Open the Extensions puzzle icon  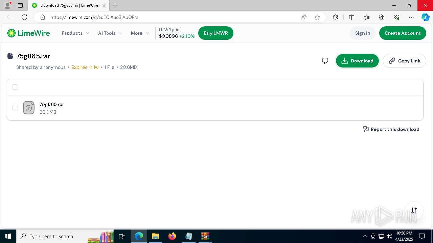click(335, 17)
